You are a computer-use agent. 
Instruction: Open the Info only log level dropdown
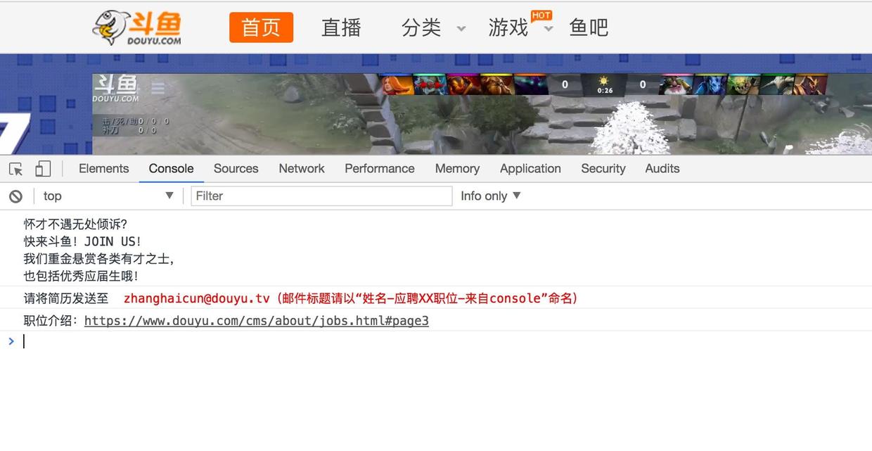[491, 196]
